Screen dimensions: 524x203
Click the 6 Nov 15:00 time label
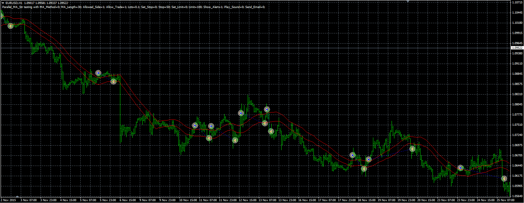coord(128,200)
